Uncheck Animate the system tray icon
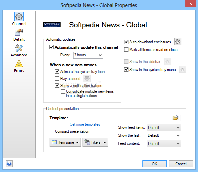The width and height of the screenshot is (198, 172). click(x=57, y=72)
